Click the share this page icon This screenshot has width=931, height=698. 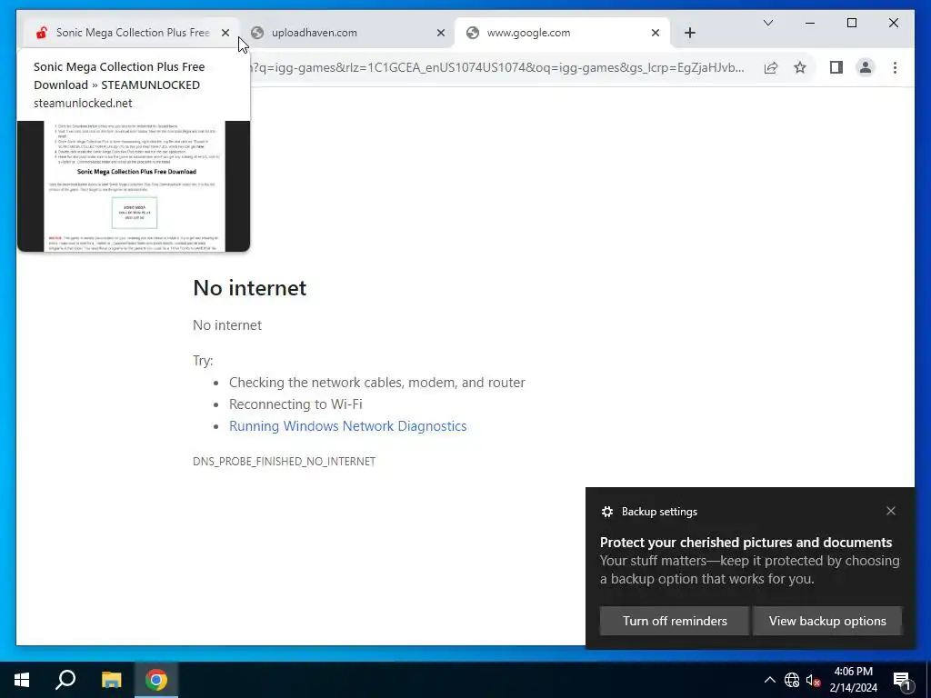(x=771, y=67)
